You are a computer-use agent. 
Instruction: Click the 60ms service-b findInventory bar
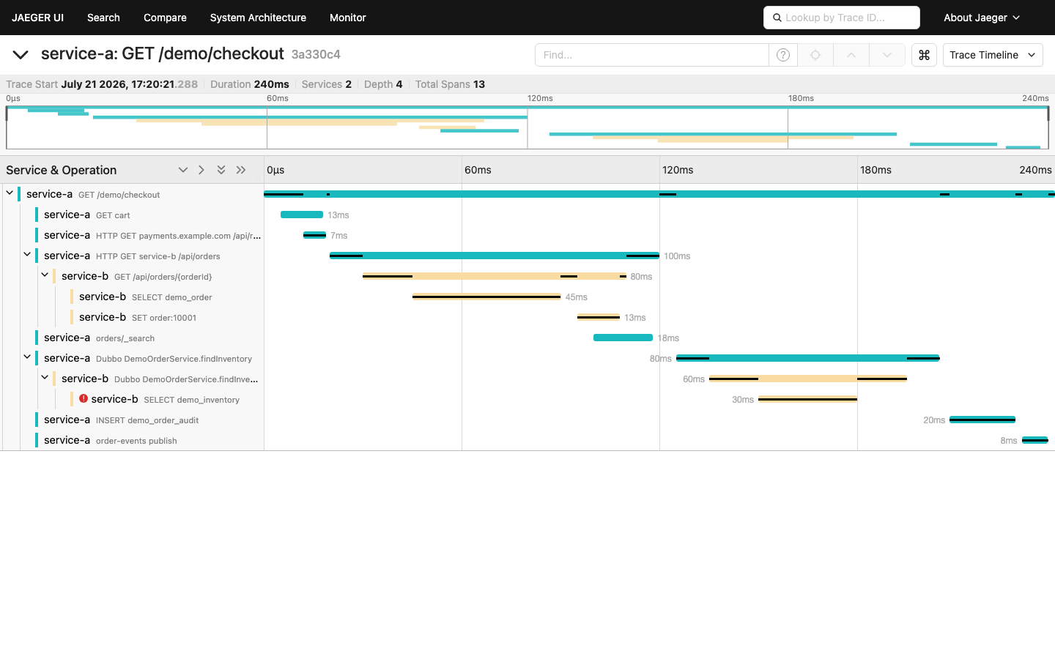coord(808,379)
